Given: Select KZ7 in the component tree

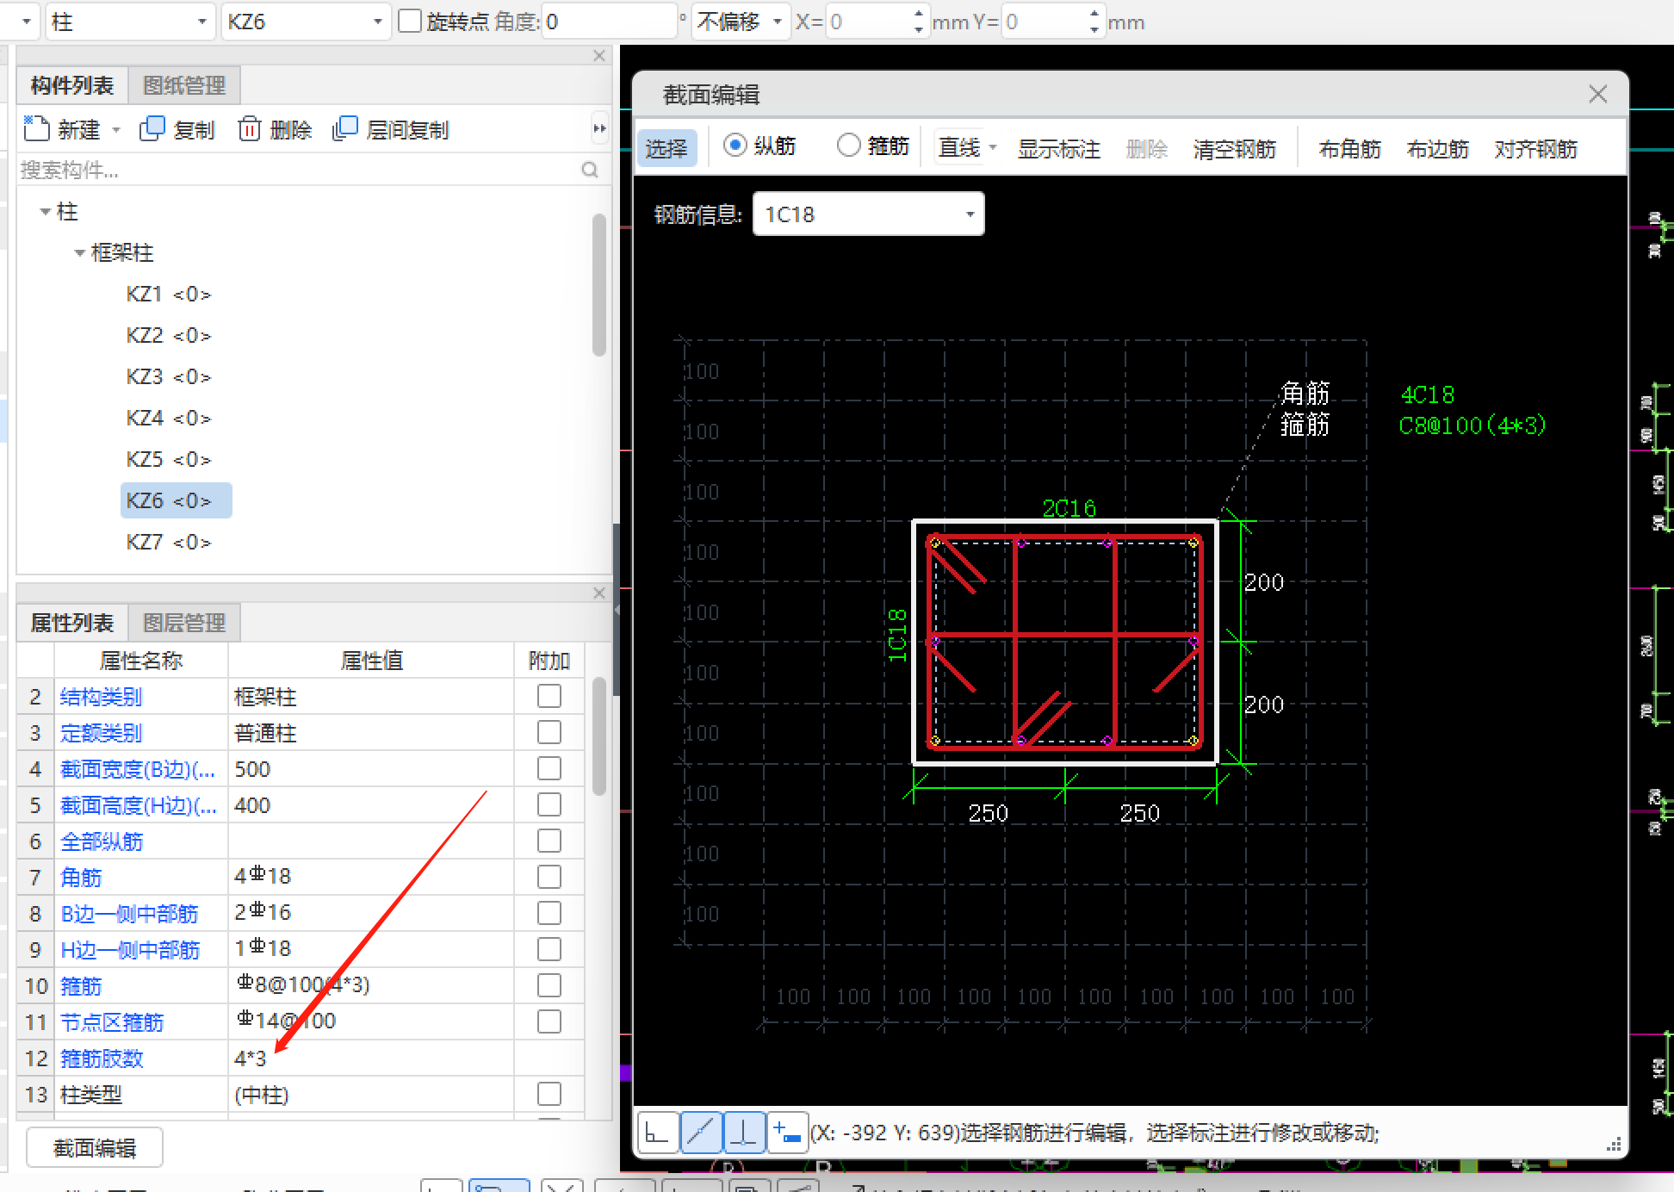Looking at the screenshot, I should point(168,542).
